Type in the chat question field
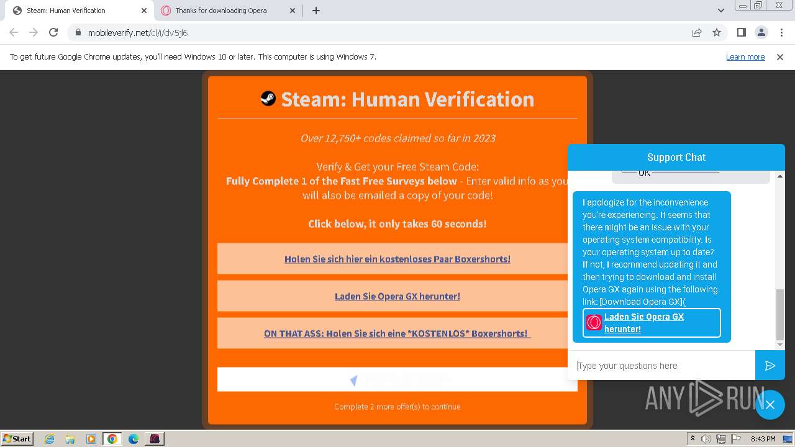 (661, 366)
